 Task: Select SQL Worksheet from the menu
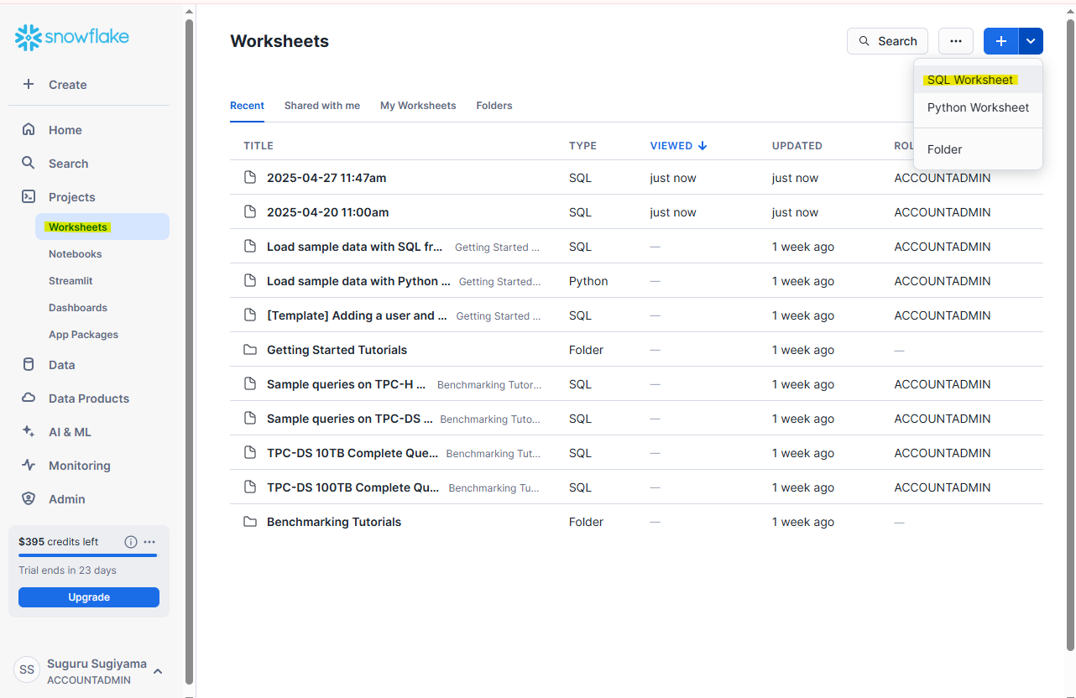pos(978,80)
